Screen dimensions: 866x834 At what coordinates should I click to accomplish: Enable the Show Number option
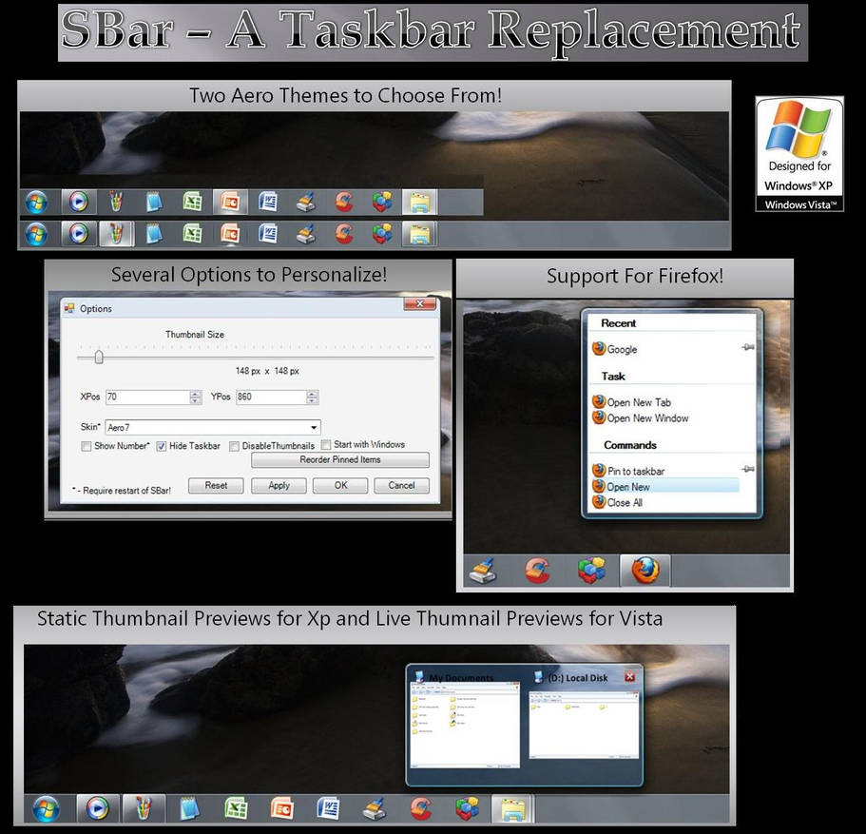(x=87, y=446)
